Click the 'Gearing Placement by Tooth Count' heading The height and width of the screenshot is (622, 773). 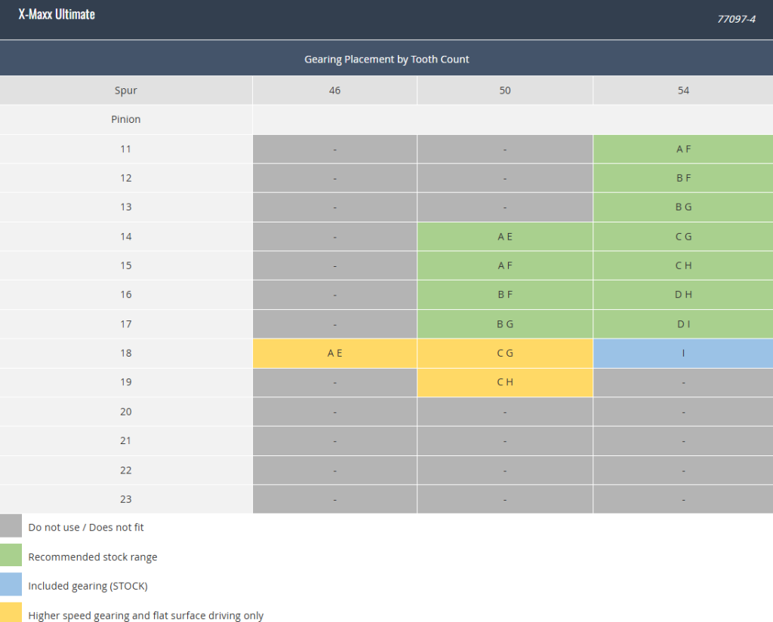click(x=386, y=59)
